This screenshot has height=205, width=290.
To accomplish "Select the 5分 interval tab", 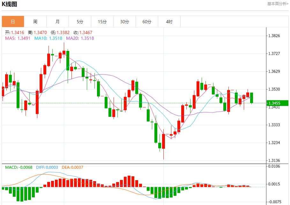I will click(80, 22).
